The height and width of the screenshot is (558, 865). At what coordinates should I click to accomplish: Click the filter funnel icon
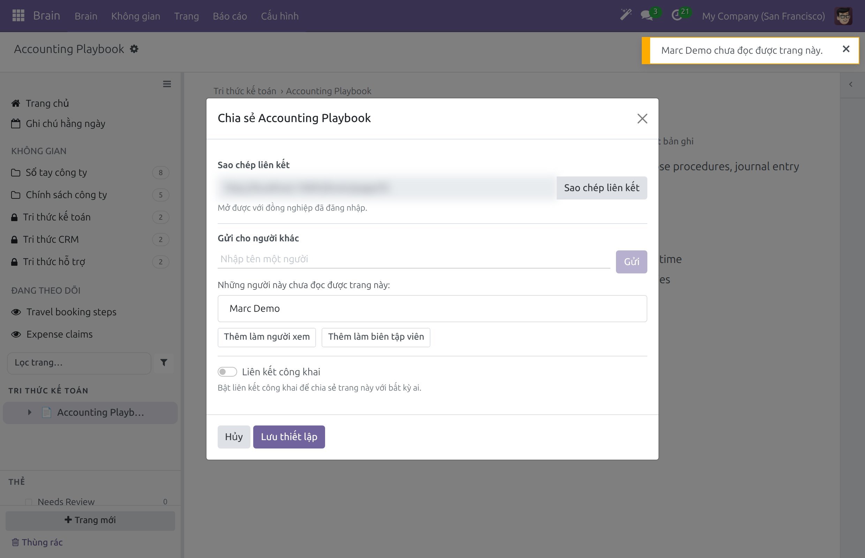164,363
